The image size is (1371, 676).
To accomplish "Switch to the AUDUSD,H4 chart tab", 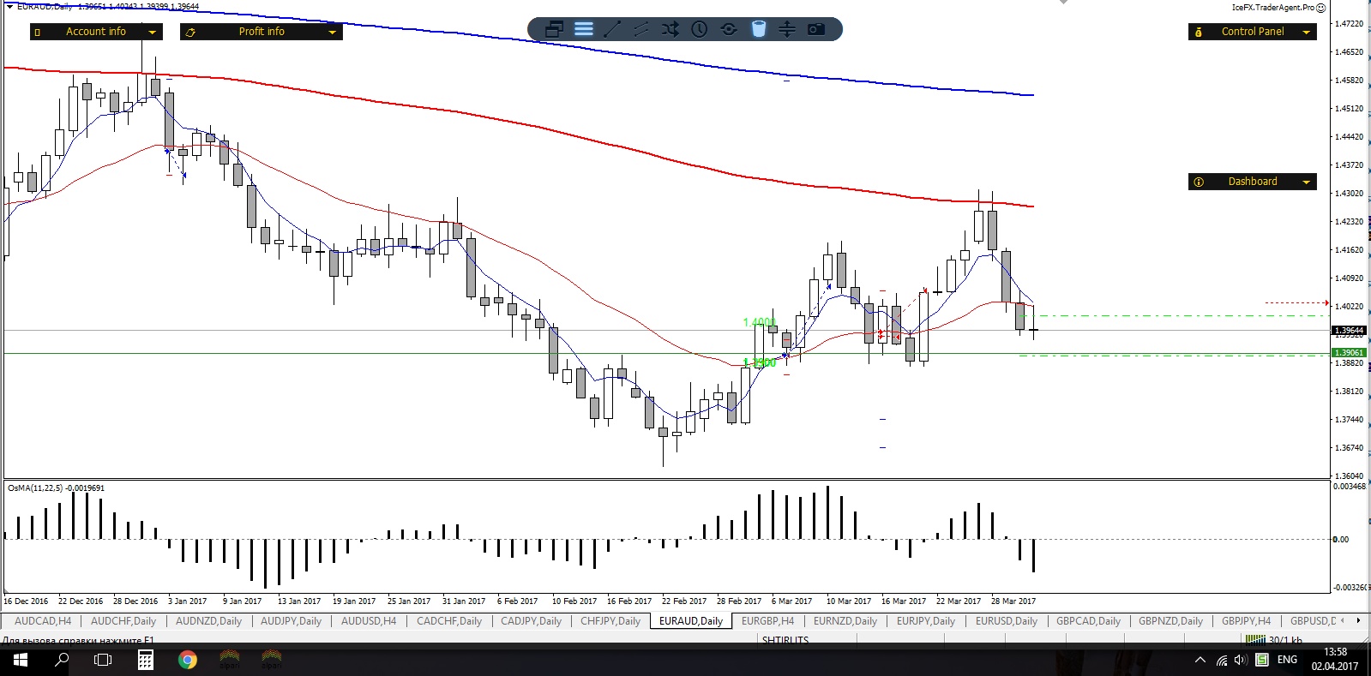I will [x=369, y=621].
